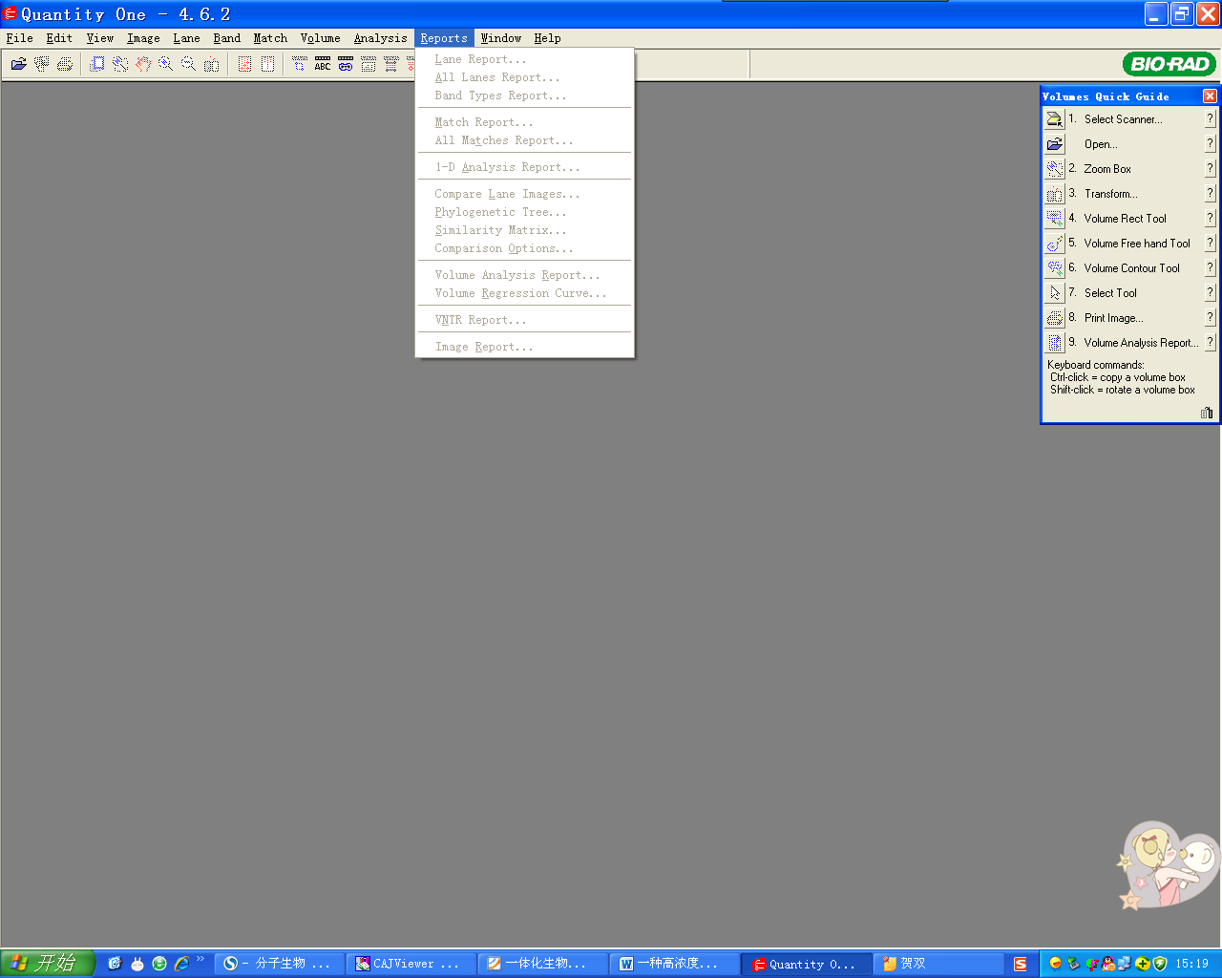Image resolution: width=1222 pixels, height=978 pixels.
Task: Click the Transform icon in Quick Guide
Action: (x=1055, y=194)
